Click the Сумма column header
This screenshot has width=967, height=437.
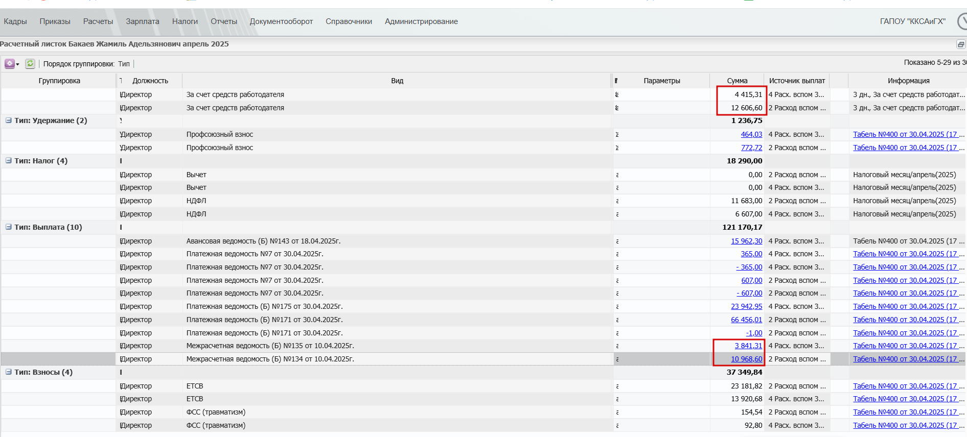pyautogui.click(x=737, y=81)
